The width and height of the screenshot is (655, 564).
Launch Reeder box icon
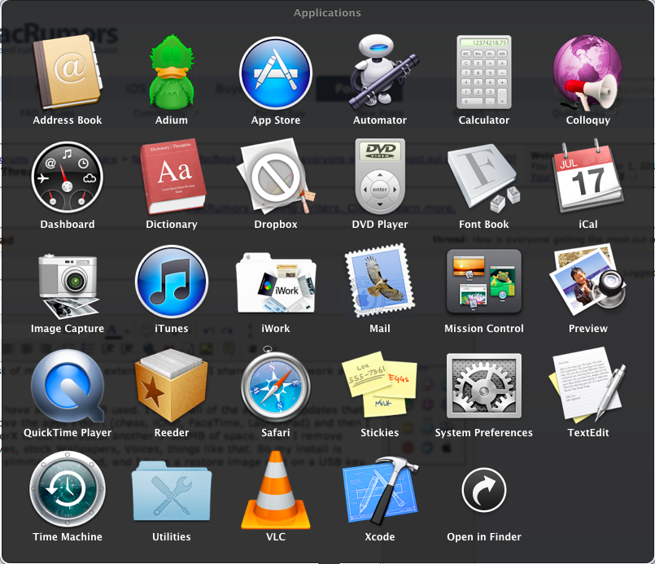click(171, 386)
